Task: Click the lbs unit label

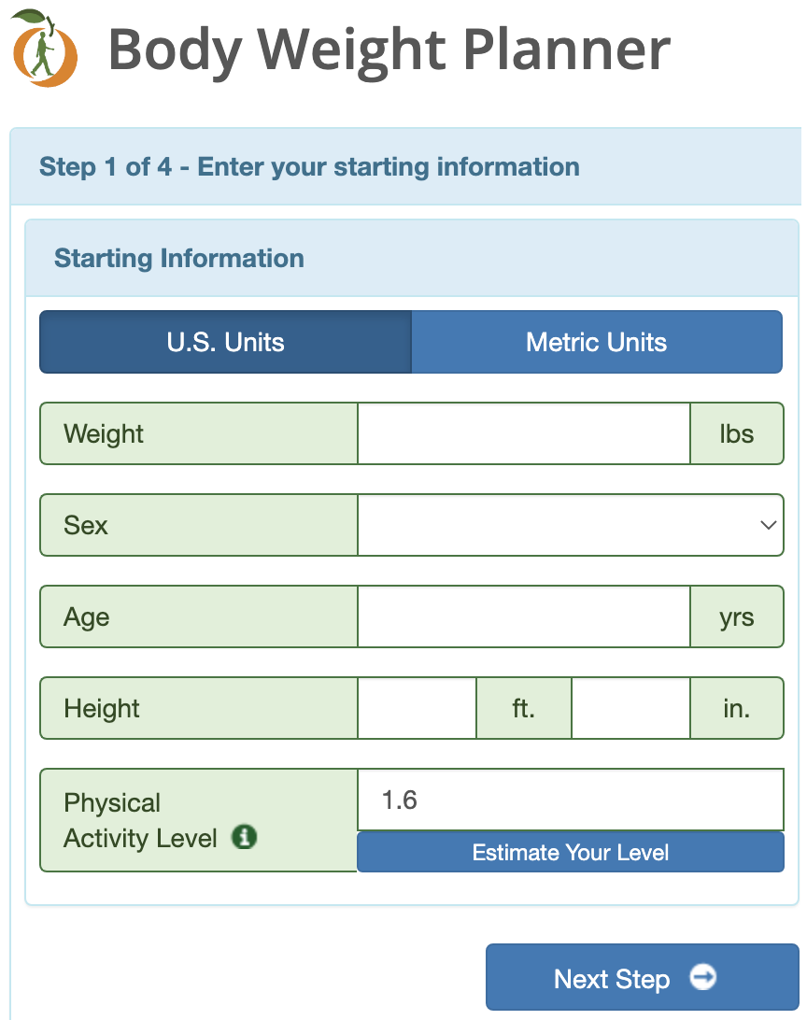Action: point(737,433)
